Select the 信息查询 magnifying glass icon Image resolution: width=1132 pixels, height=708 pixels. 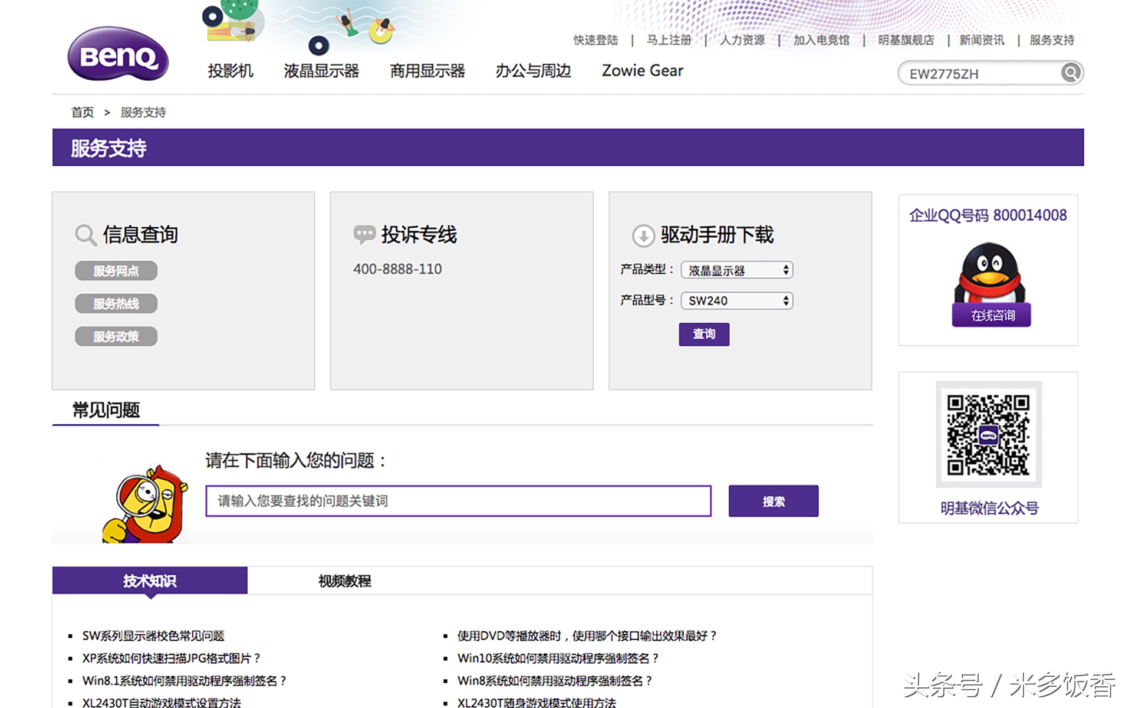86,234
